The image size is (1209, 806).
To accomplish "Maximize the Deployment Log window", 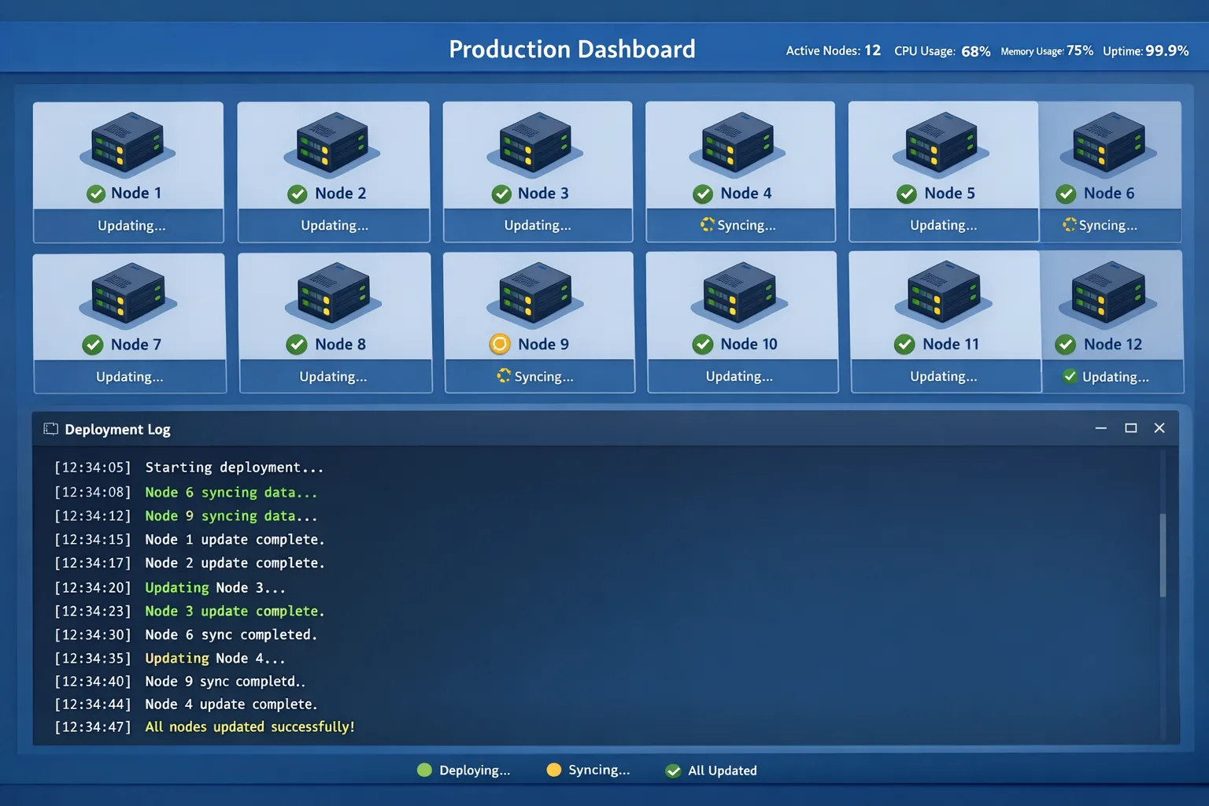I will (1131, 427).
